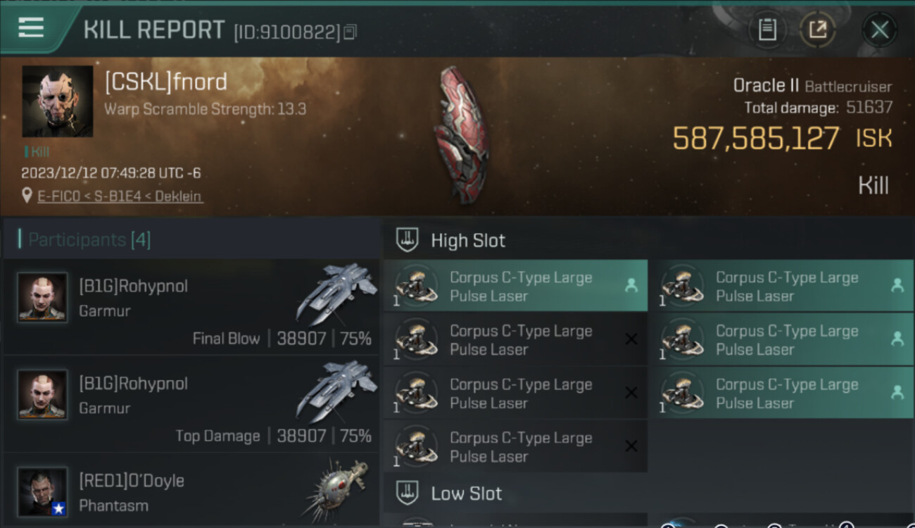This screenshot has width=915, height=528.
Task: Open the fnord pilot portrait
Action: (58, 101)
